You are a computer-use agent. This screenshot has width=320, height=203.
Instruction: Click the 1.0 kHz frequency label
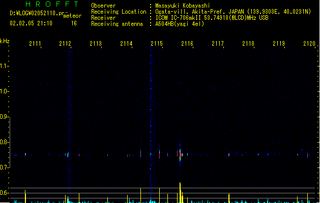[x=4, y=91]
